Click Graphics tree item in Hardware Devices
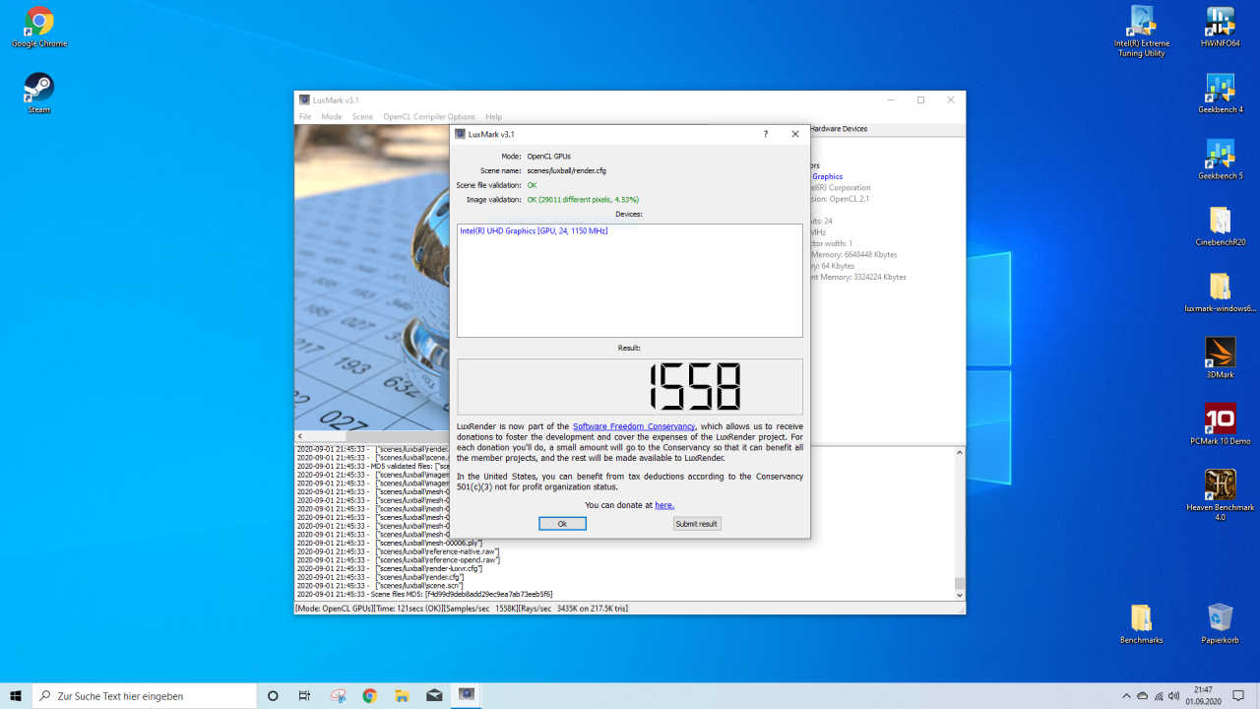Viewport: 1260px width, 709px height. tap(827, 177)
